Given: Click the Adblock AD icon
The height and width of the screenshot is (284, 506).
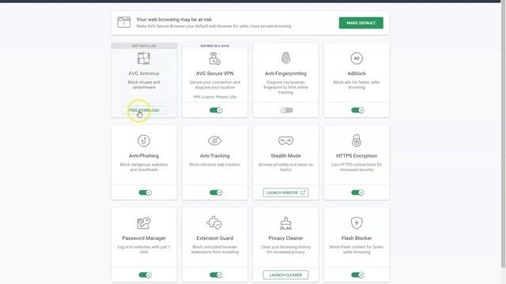Looking at the screenshot, I should 357,58.
